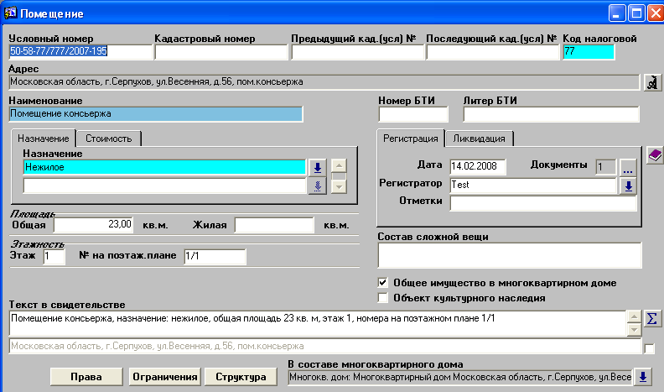Click the grey address line under certificate text

325,346
